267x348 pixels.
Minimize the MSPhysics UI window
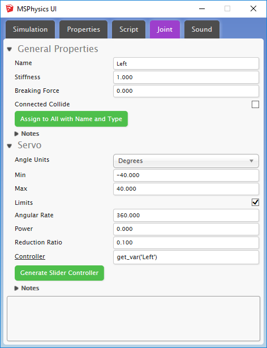[202, 9]
